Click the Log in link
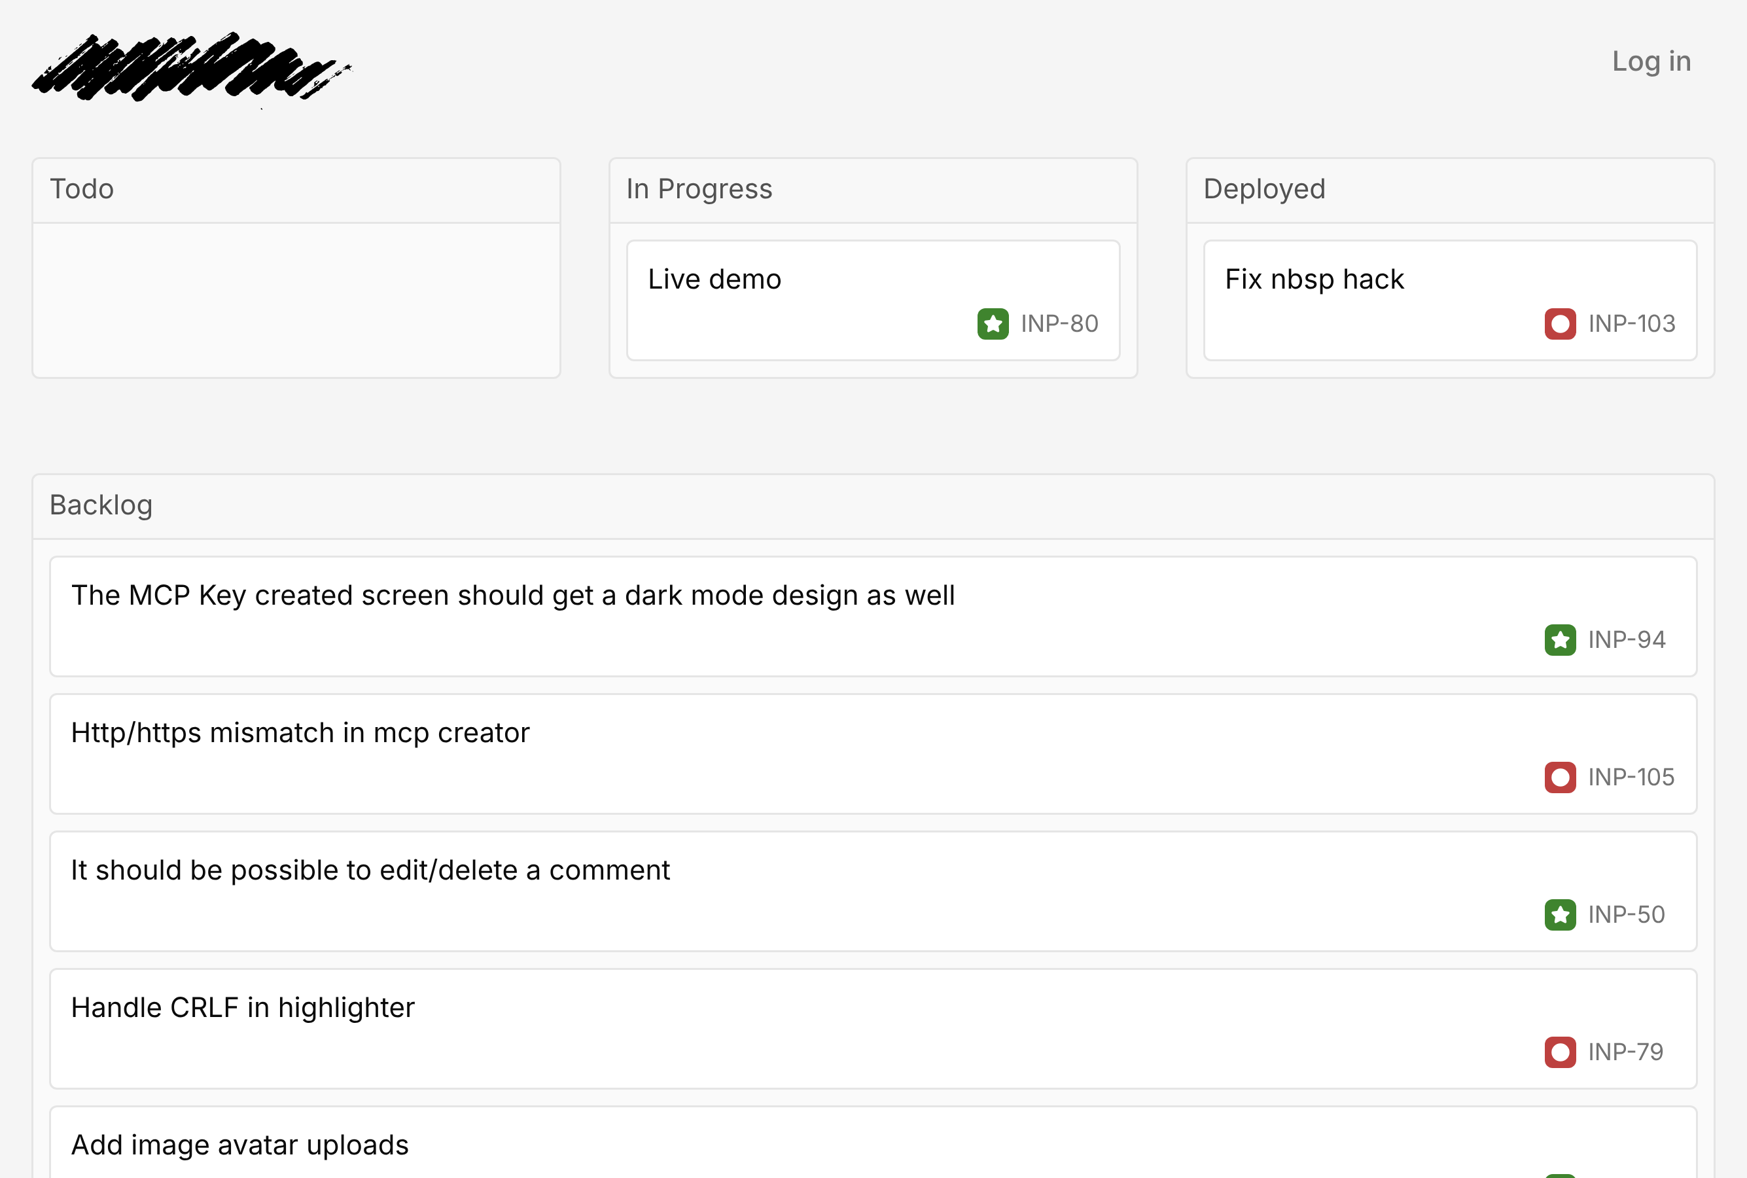 [x=1651, y=62]
